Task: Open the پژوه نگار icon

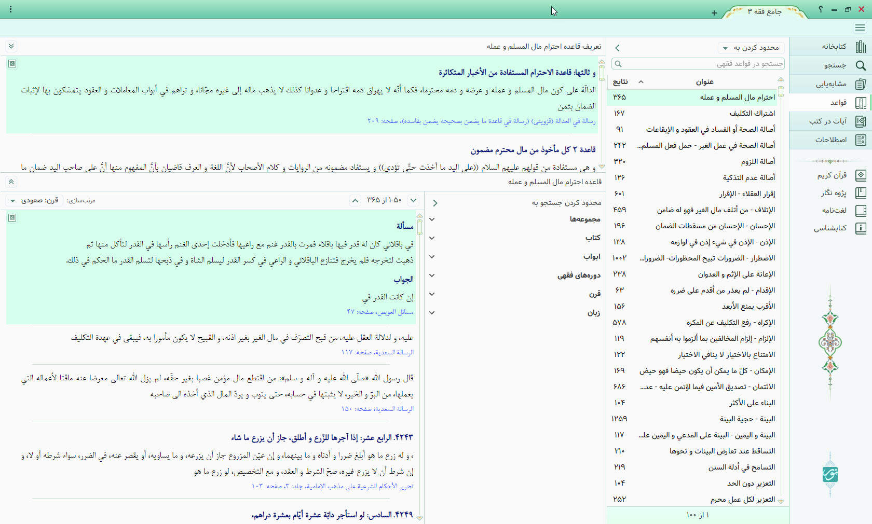Action: click(861, 193)
